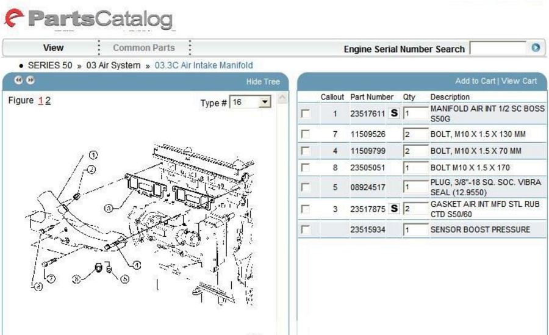Image resolution: width=549 pixels, height=335 pixels.
Task: Click the S supersession icon for part 23517611
Action: click(394, 113)
